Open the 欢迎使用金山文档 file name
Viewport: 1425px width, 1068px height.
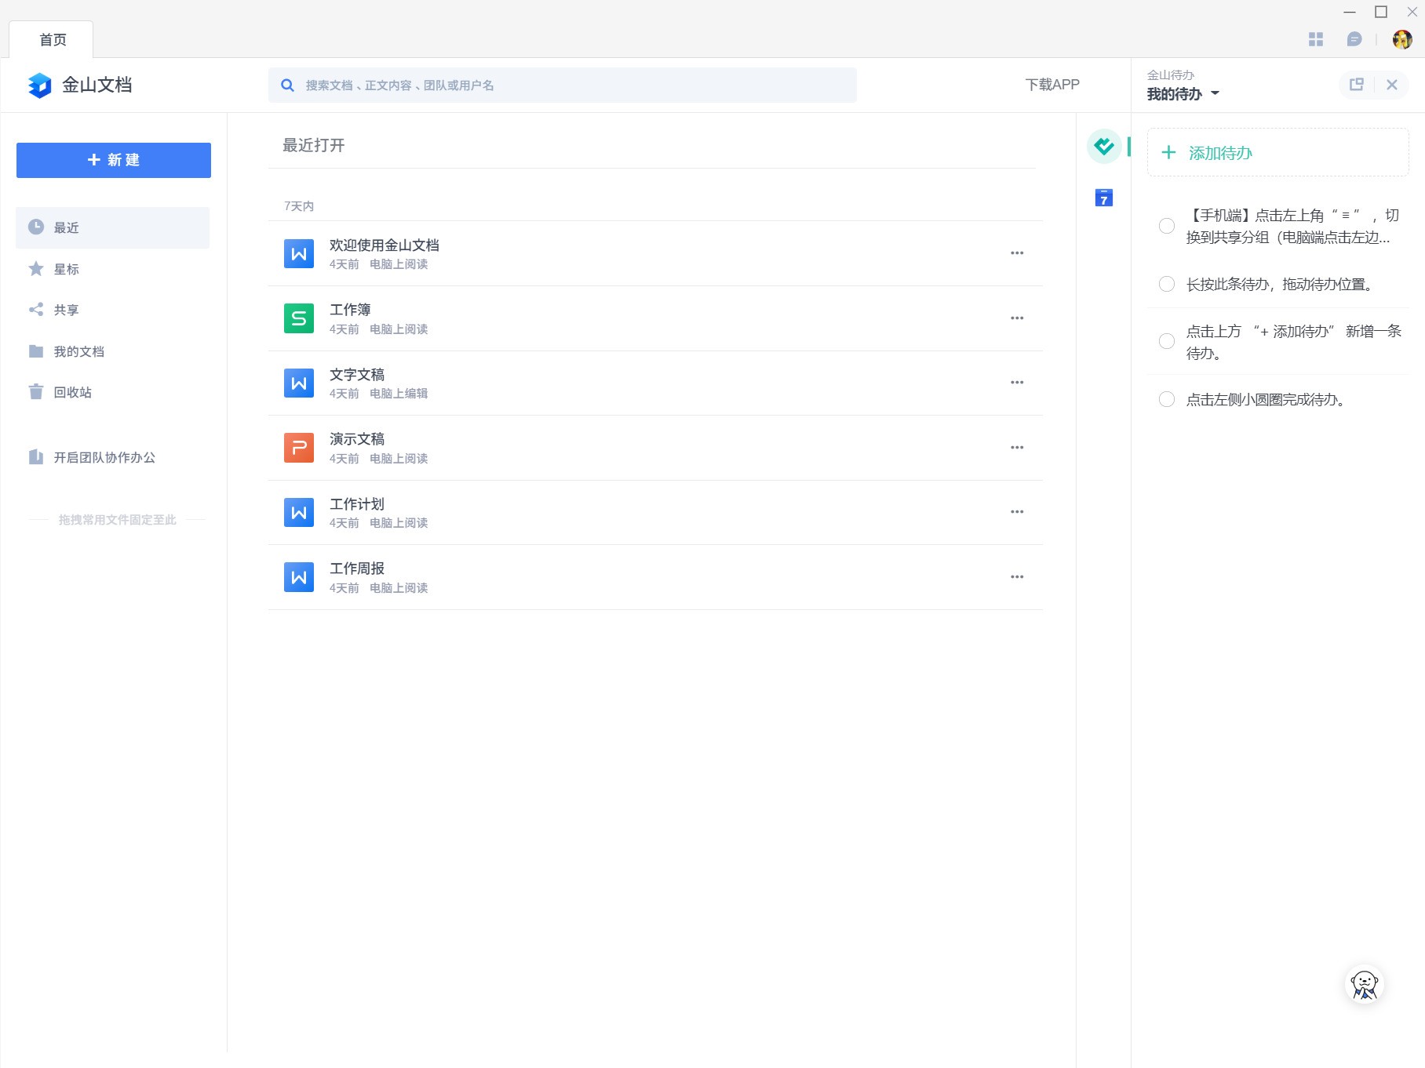pos(384,245)
